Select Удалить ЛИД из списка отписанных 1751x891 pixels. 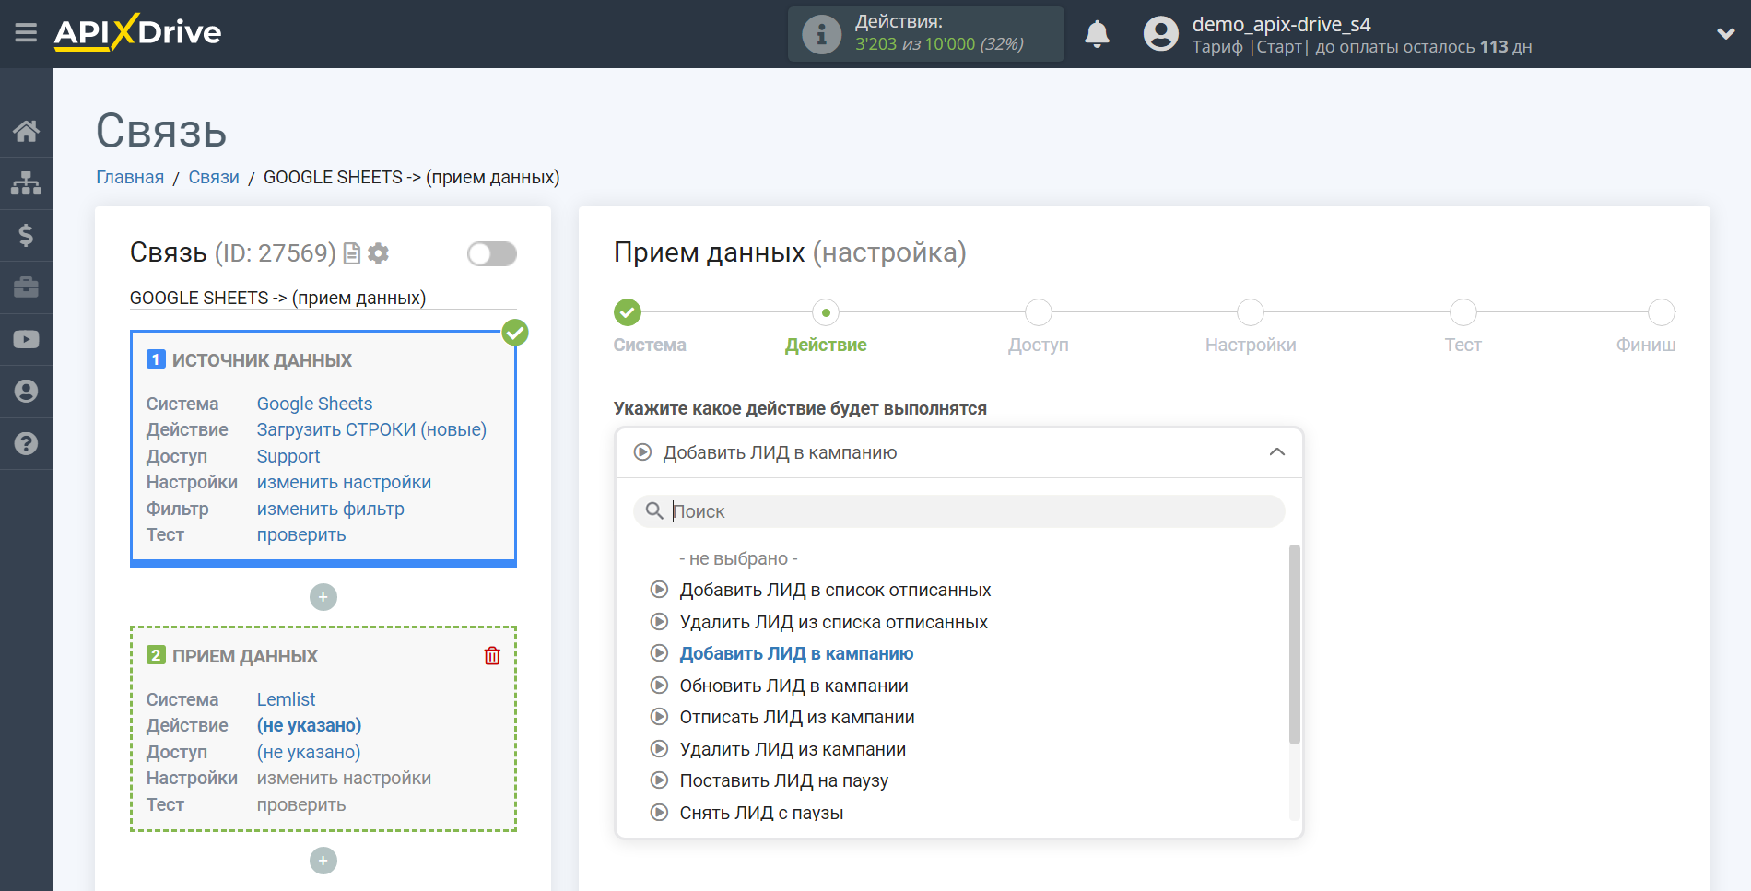click(833, 622)
